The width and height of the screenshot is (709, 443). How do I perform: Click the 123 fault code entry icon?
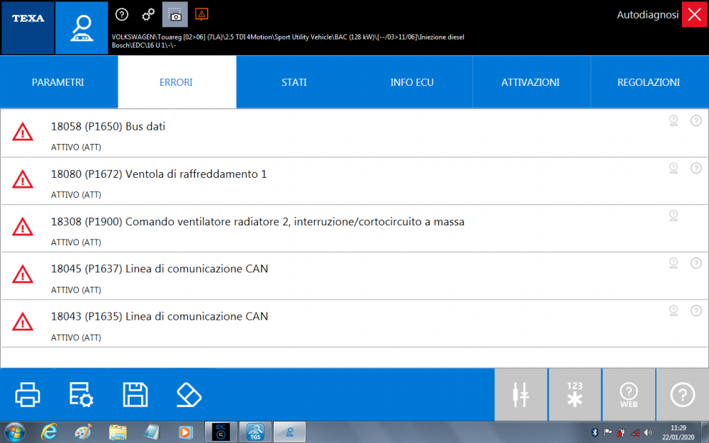(x=574, y=394)
